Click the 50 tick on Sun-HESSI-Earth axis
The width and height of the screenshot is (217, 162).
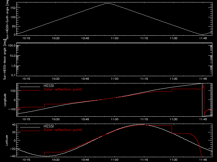point(14,26)
